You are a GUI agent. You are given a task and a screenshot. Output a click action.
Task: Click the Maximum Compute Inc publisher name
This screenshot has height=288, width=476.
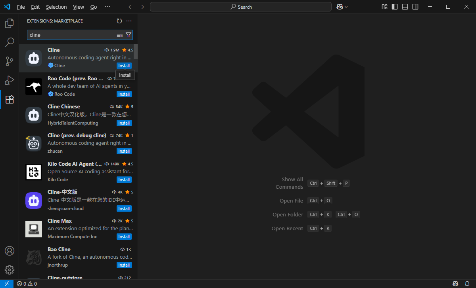(x=72, y=237)
